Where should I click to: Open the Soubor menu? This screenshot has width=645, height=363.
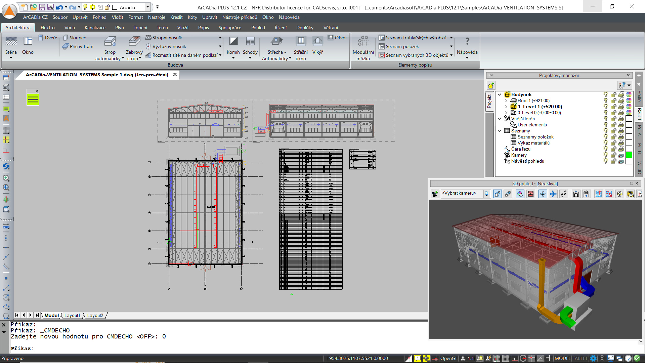(x=60, y=17)
